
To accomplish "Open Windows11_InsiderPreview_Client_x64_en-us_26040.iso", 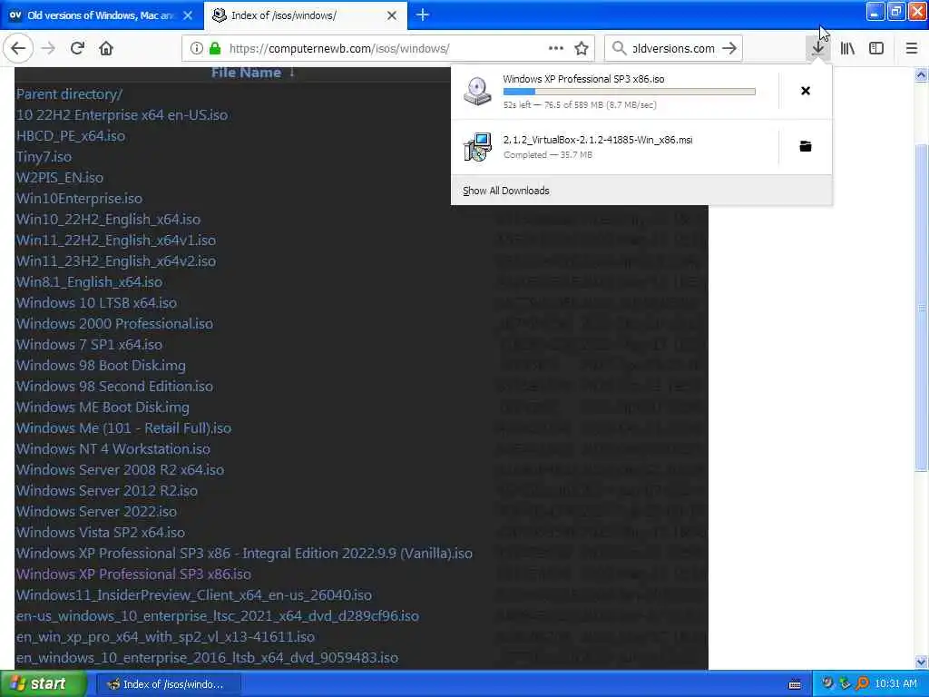I will (194, 595).
